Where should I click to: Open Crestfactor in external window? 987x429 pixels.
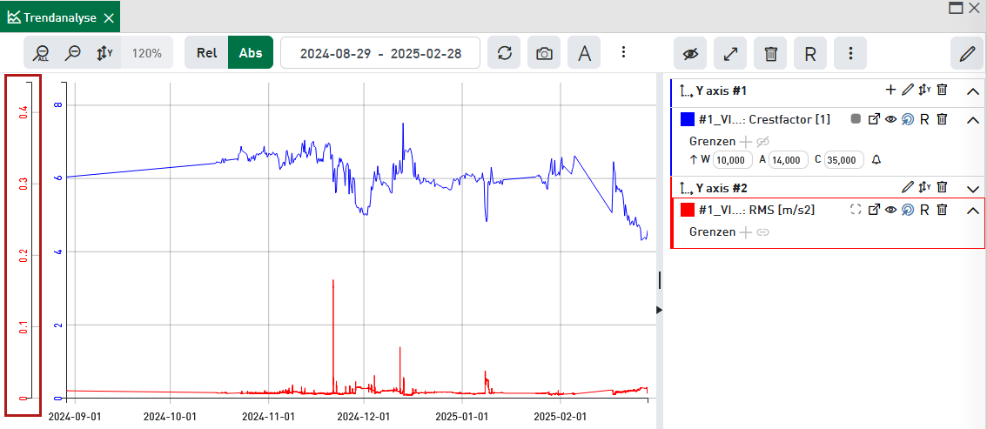point(874,119)
